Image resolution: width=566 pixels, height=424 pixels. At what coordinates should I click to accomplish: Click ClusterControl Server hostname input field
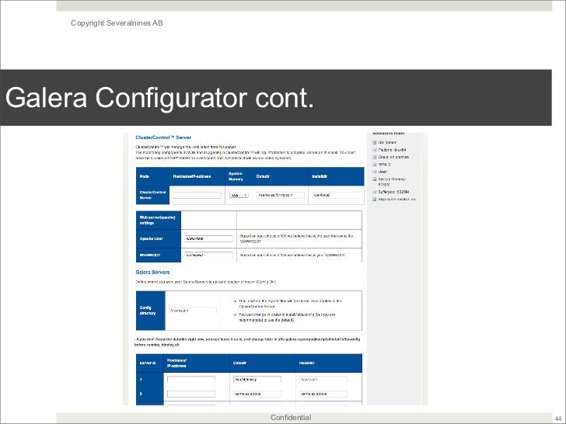click(197, 195)
